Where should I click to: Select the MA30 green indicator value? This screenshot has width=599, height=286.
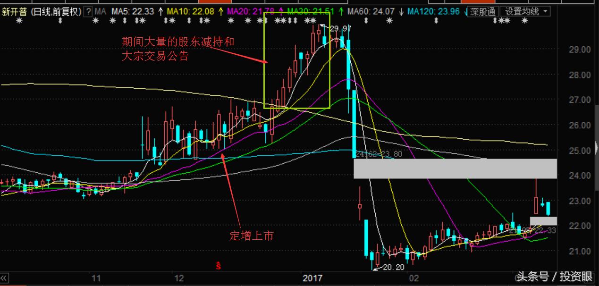pyautogui.click(x=311, y=11)
